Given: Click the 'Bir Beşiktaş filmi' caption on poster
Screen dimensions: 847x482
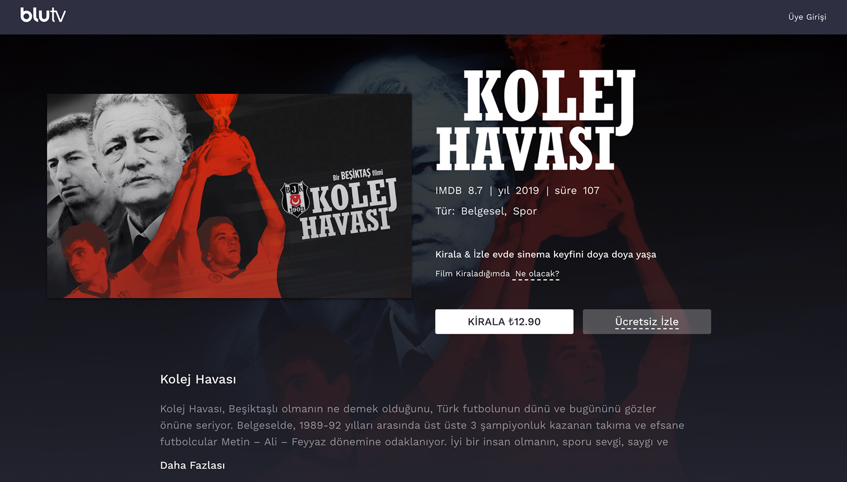Looking at the screenshot, I should (x=358, y=175).
